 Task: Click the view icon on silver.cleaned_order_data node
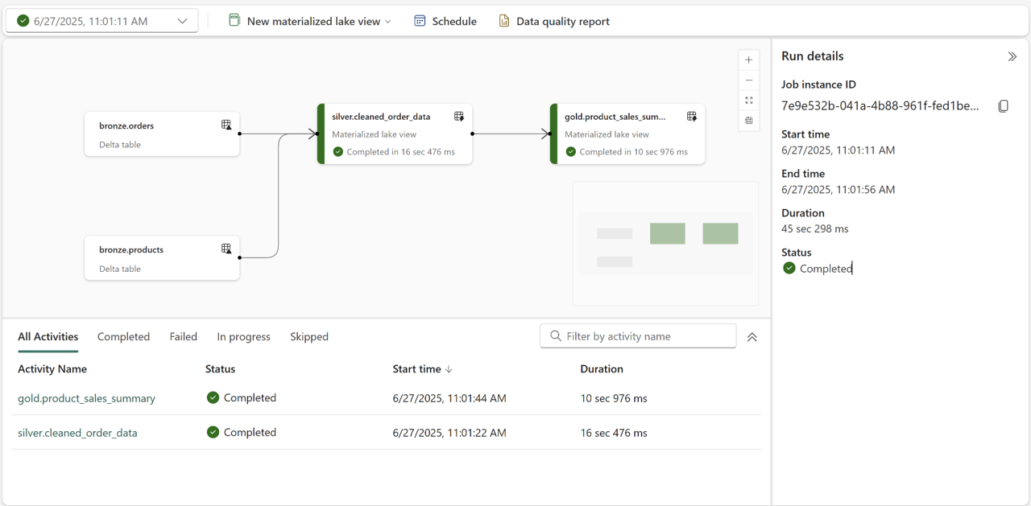(459, 117)
